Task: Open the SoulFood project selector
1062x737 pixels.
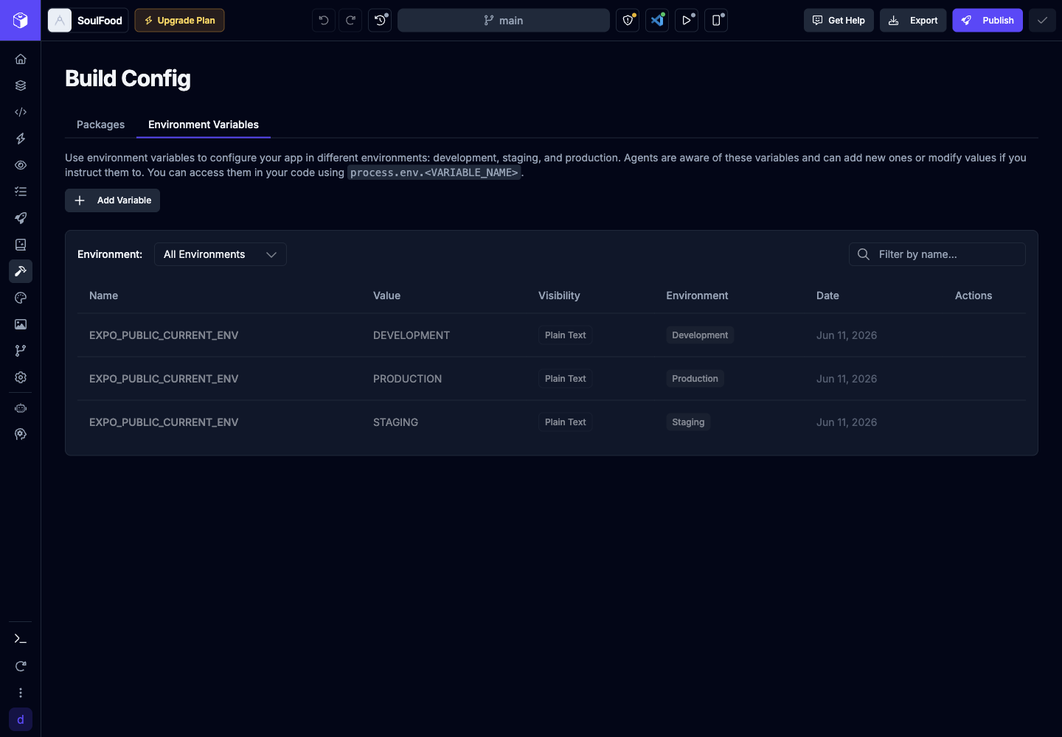Action: [x=88, y=21]
